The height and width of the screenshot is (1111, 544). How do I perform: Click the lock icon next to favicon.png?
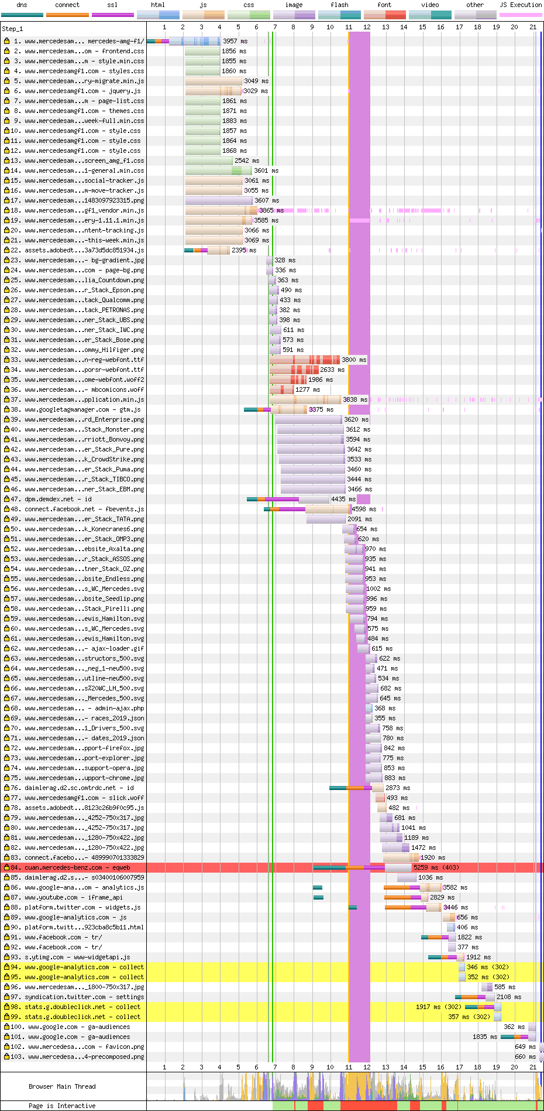(7, 1047)
